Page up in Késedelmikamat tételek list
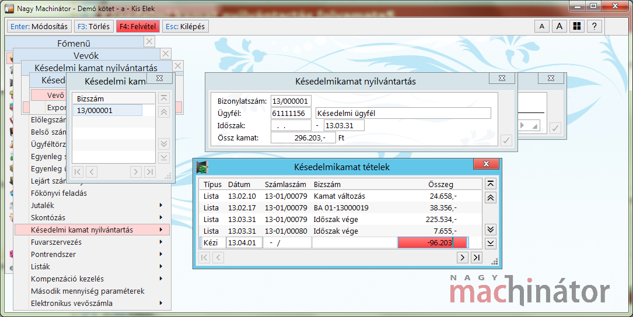This screenshot has width=633, height=317. pos(491,198)
